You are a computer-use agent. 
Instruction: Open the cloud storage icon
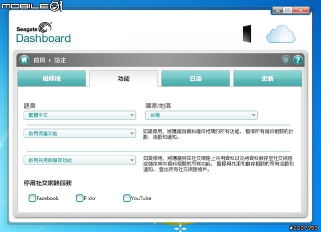click(281, 34)
